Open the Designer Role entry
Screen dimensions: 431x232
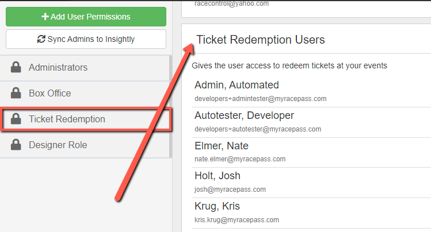85,145
